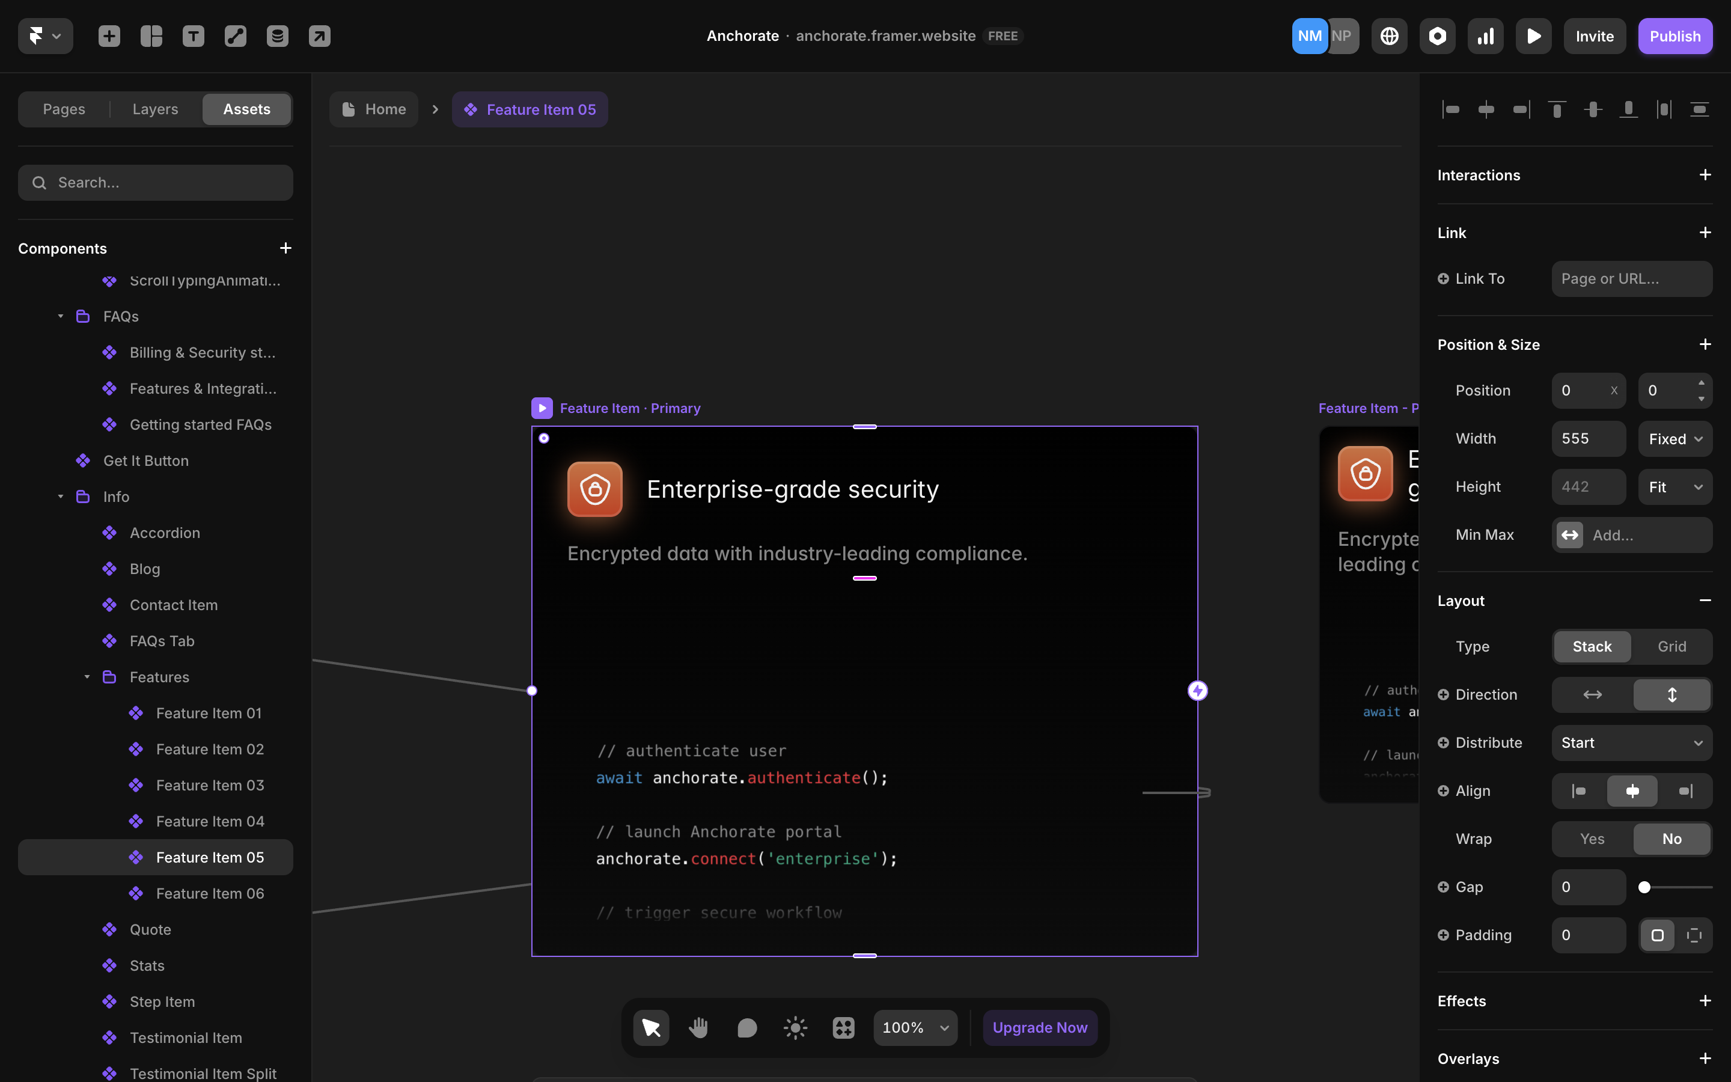Select the comment tool in bottom toolbar

point(746,1028)
